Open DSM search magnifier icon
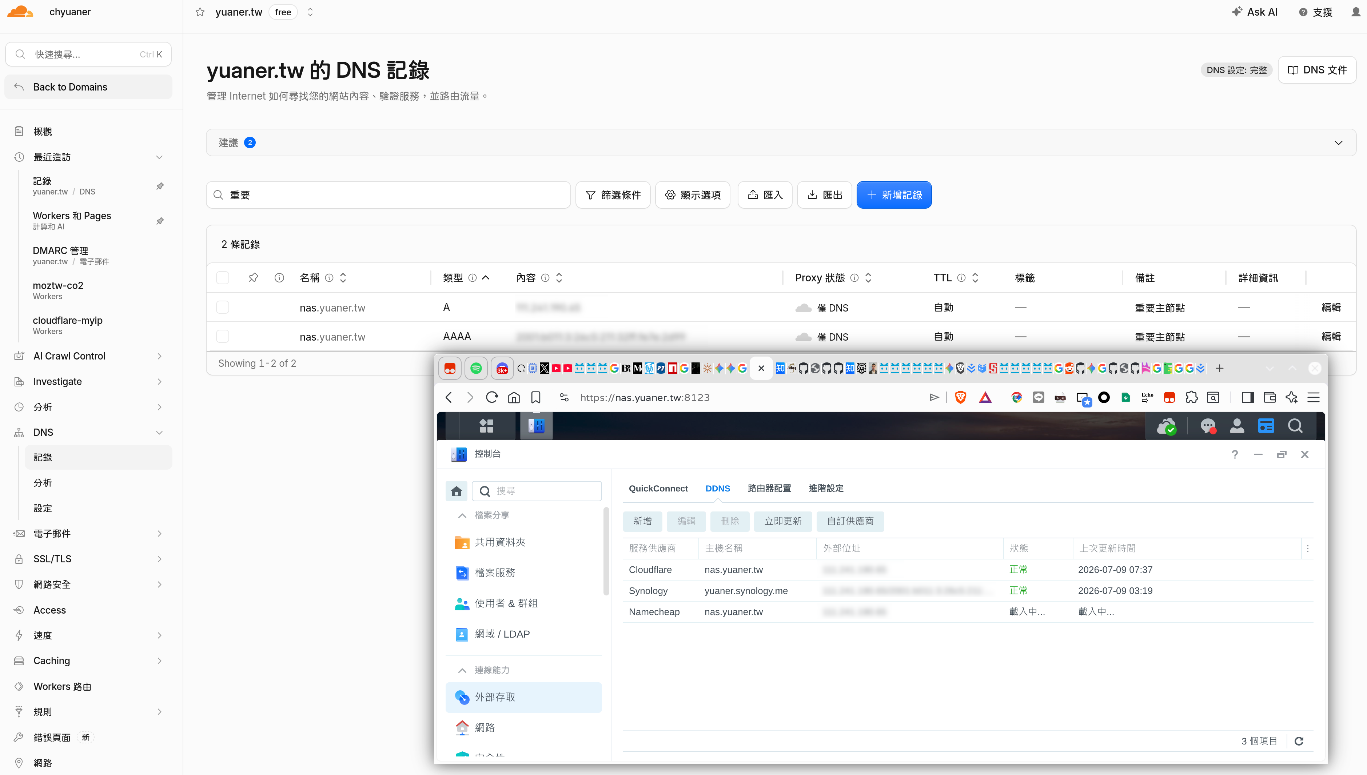This screenshot has width=1367, height=775. pos(1295,426)
